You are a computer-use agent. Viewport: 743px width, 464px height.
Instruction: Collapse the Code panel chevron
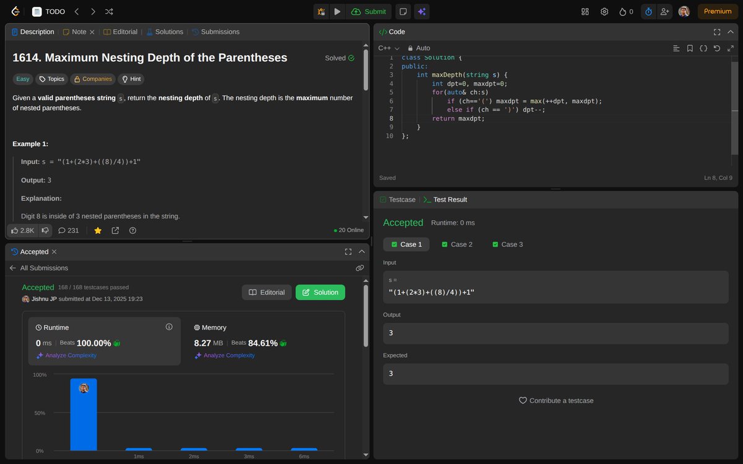pyautogui.click(x=730, y=32)
